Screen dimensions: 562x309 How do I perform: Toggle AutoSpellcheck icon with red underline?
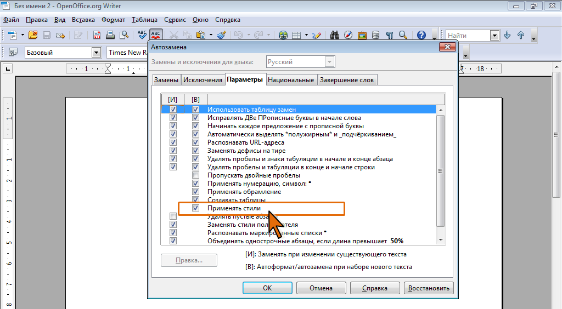(155, 35)
